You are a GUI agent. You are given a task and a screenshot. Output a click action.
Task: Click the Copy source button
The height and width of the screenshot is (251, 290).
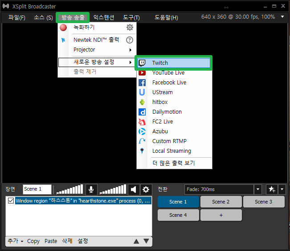pyautogui.click(x=33, y=241)
